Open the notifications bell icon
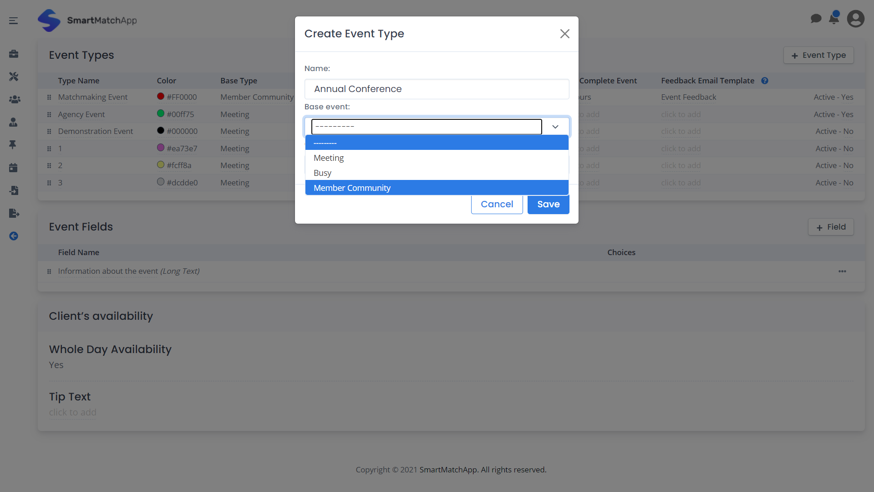 834,19
